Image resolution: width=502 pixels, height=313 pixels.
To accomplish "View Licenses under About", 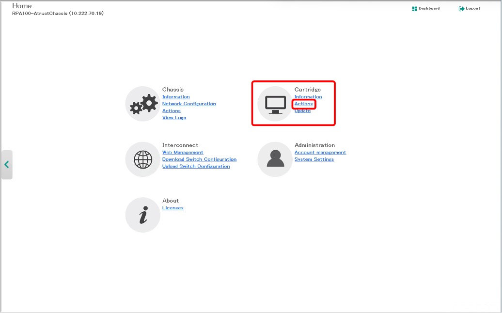I will pos(173,208).
